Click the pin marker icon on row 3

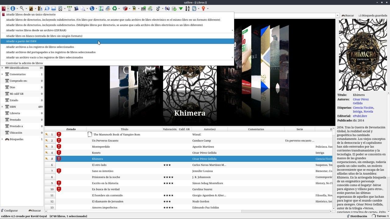click(47, 147)
